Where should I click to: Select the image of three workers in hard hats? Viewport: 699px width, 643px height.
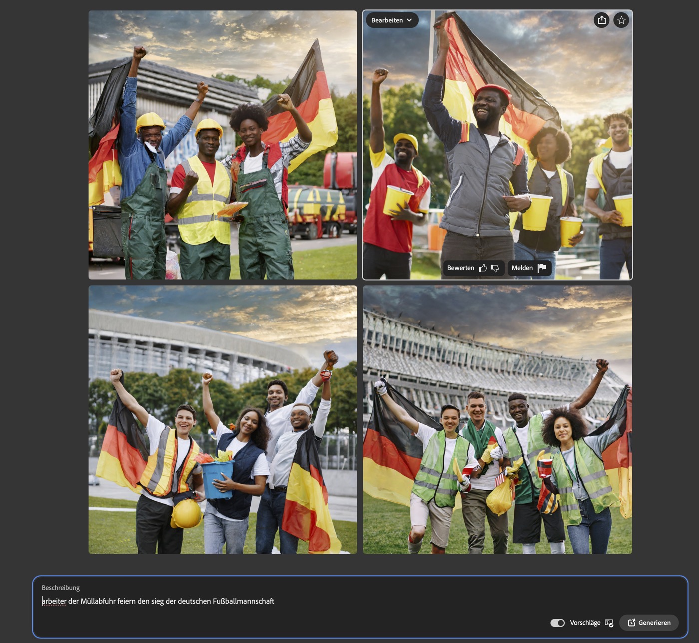point(223,145)
